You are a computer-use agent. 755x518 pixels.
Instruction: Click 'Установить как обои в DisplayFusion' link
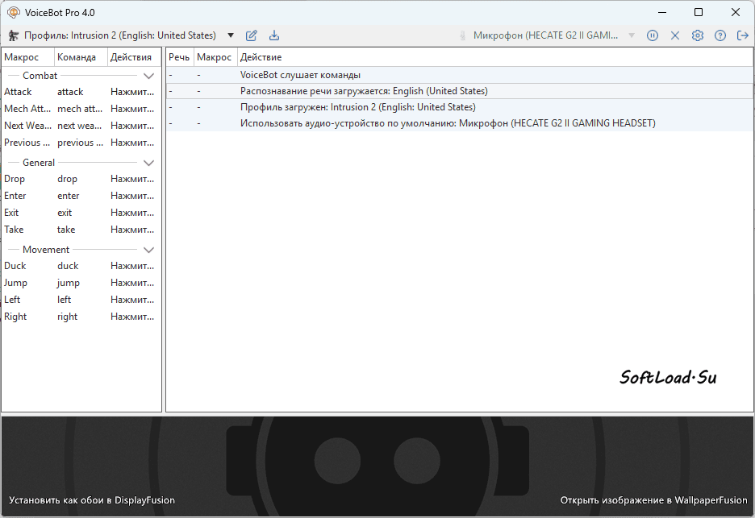click(x=92, y=500)
